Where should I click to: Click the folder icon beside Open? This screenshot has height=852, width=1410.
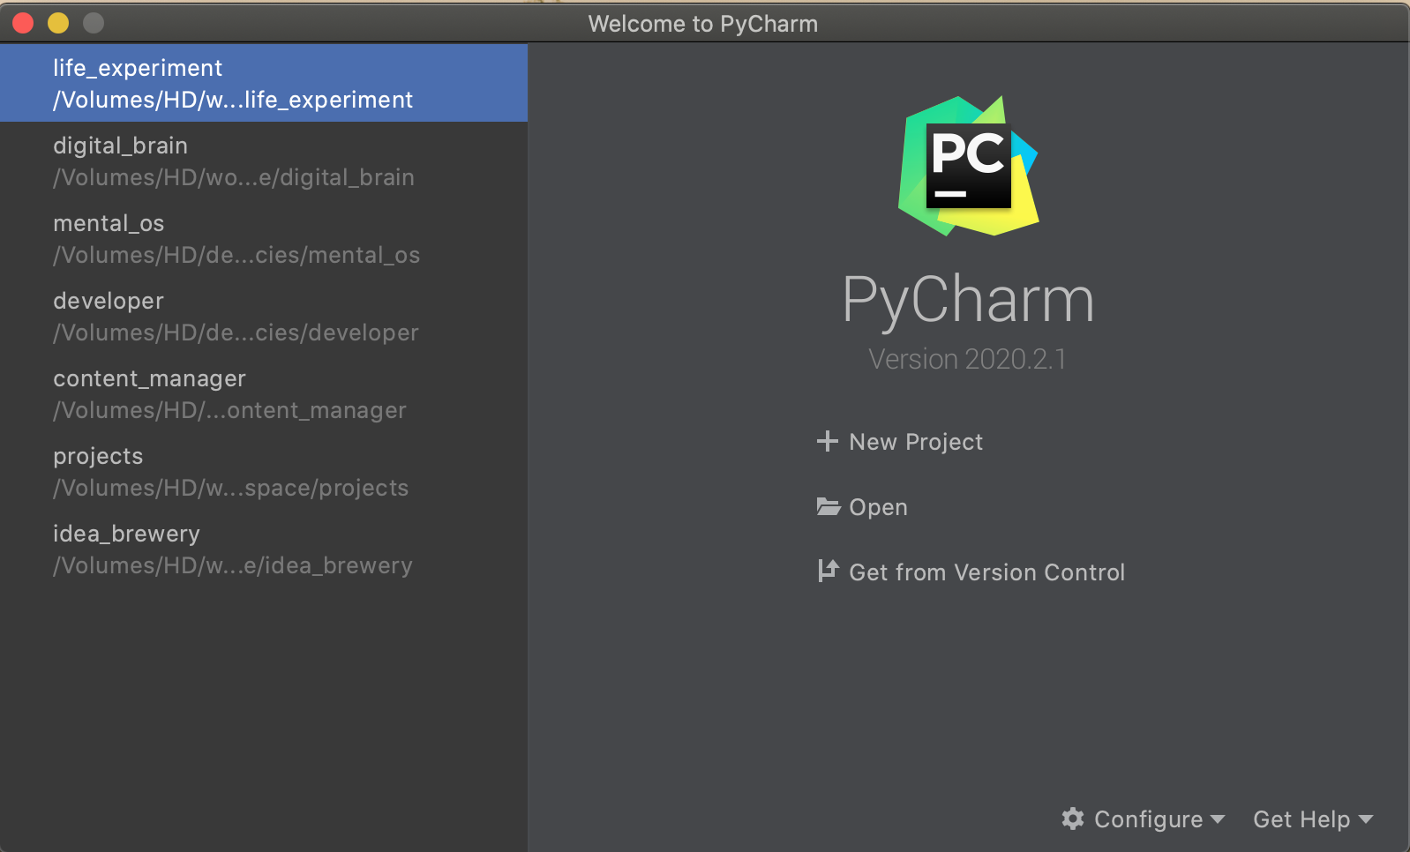[828, 506]
